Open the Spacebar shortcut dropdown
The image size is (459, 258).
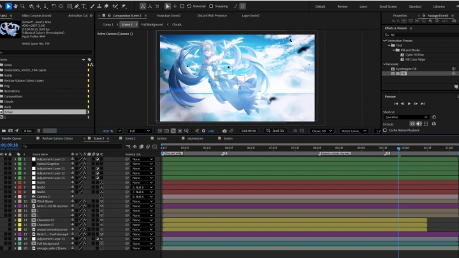click(407, 117)
